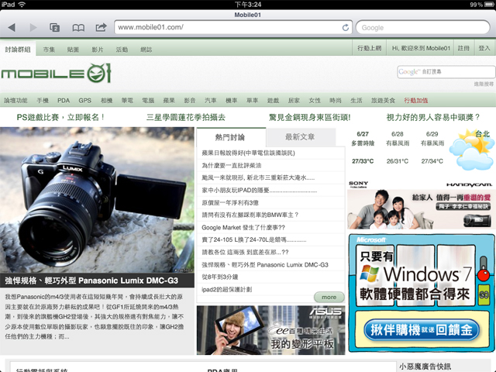496x372 pixels.
Task: Focus the Safari Google search field
Action: (x=423, y=28)
